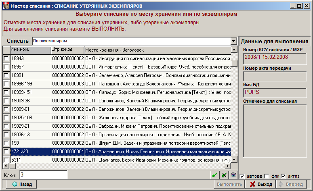Viewport: 313px width, 191px height.
Task: Click the Штрих-код column header
Action: (x=67, y=50)
